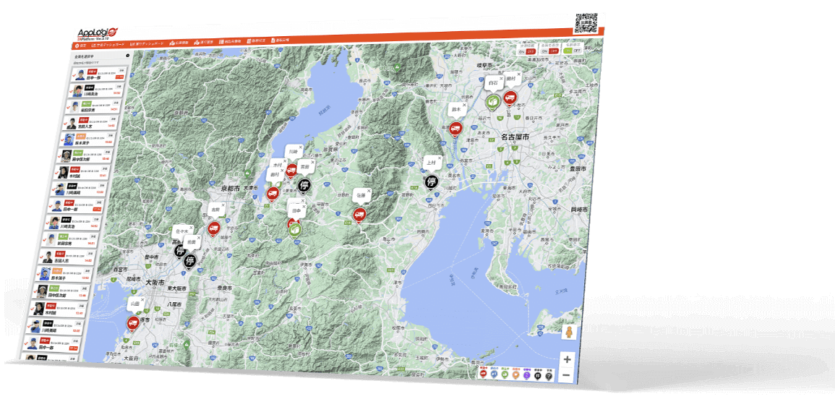Click the red legend marker icon
The height and width of the screenshot is (412, 835).
click(484, 374)
